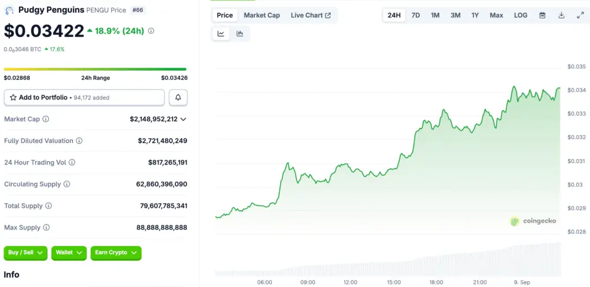Screen dimensions: 590x287
Task: Open the Live Chart tab
Action: pyautogui.click(x=311, y=16)
